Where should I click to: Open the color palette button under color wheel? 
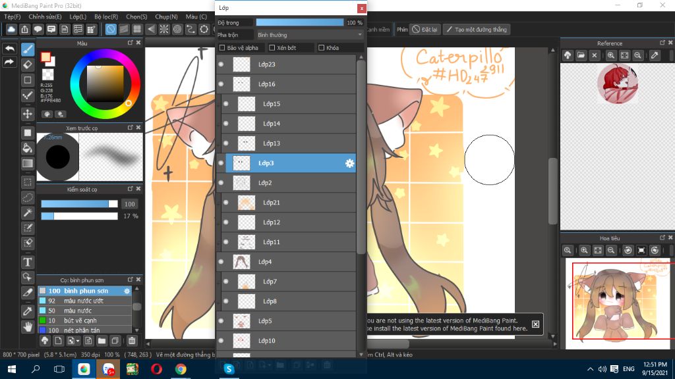[x=47, y=114]
